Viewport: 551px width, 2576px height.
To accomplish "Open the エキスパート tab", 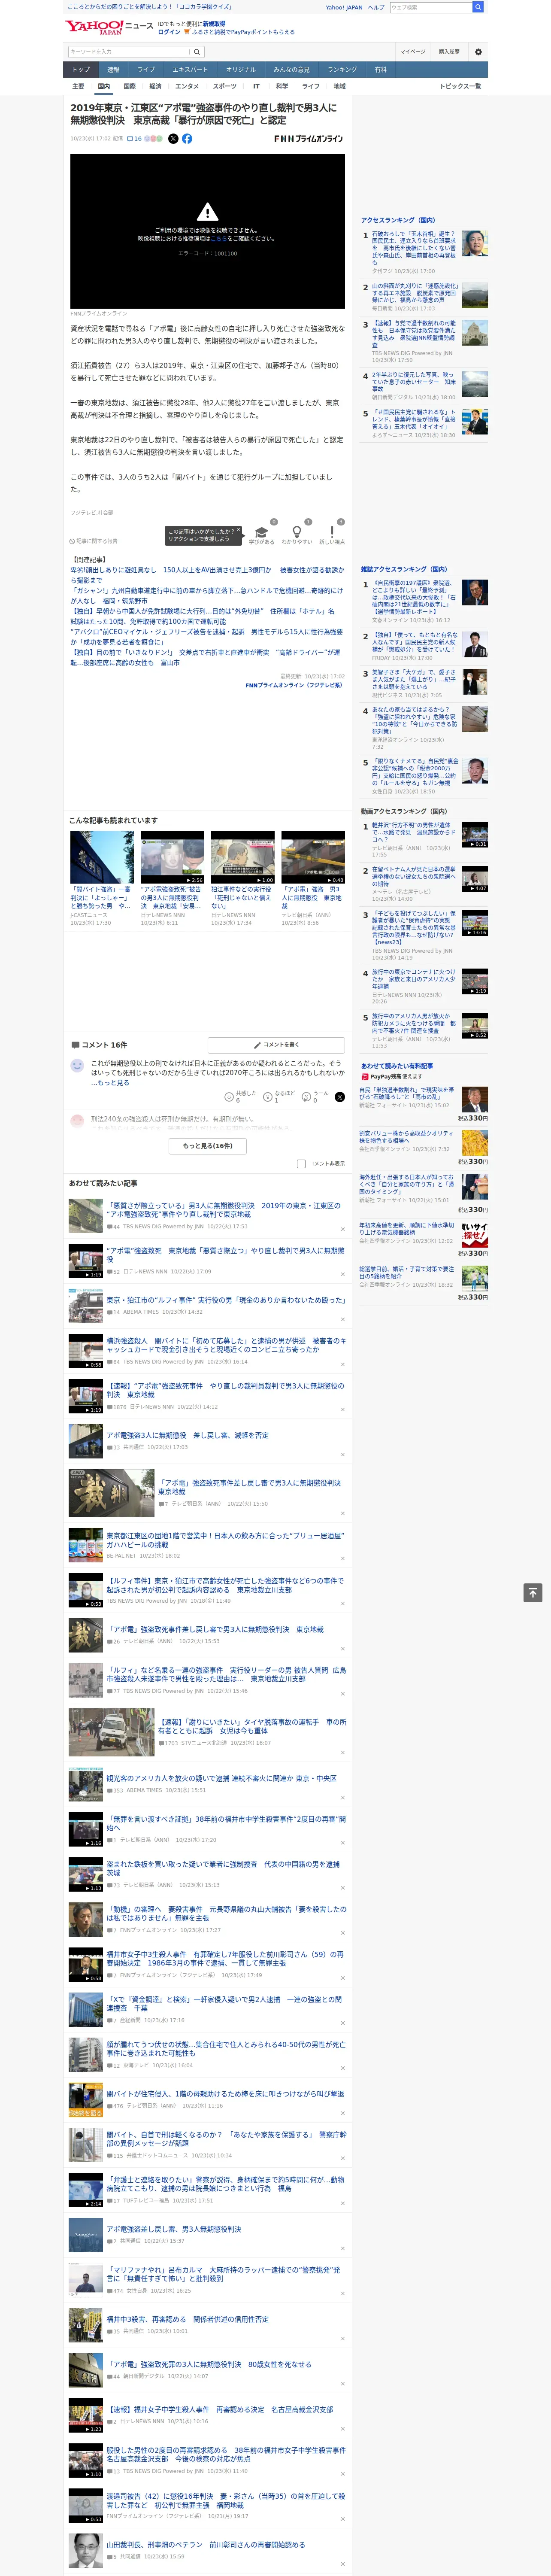I will (x=190, y=70).
